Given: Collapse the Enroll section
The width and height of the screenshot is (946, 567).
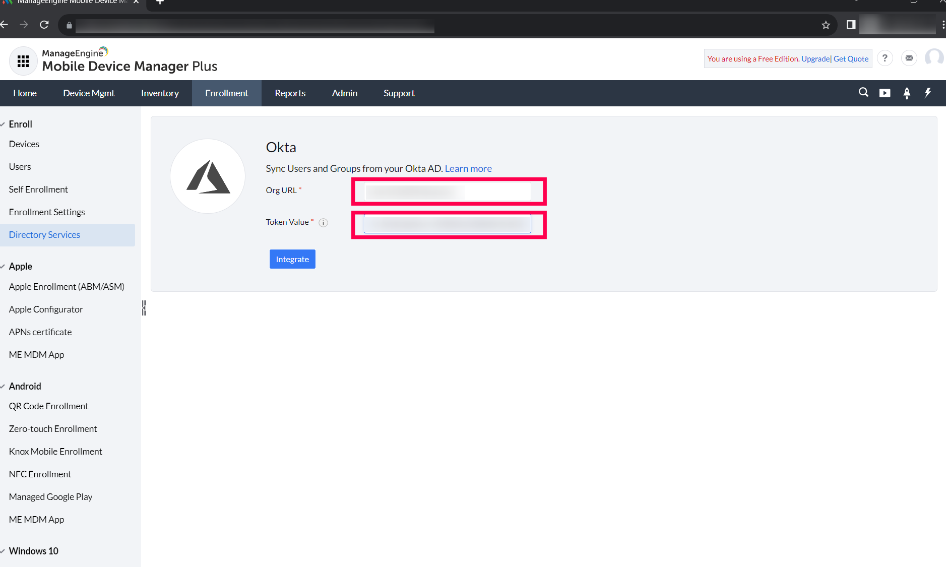Looking at the screenshot, I should click(3, 124).
